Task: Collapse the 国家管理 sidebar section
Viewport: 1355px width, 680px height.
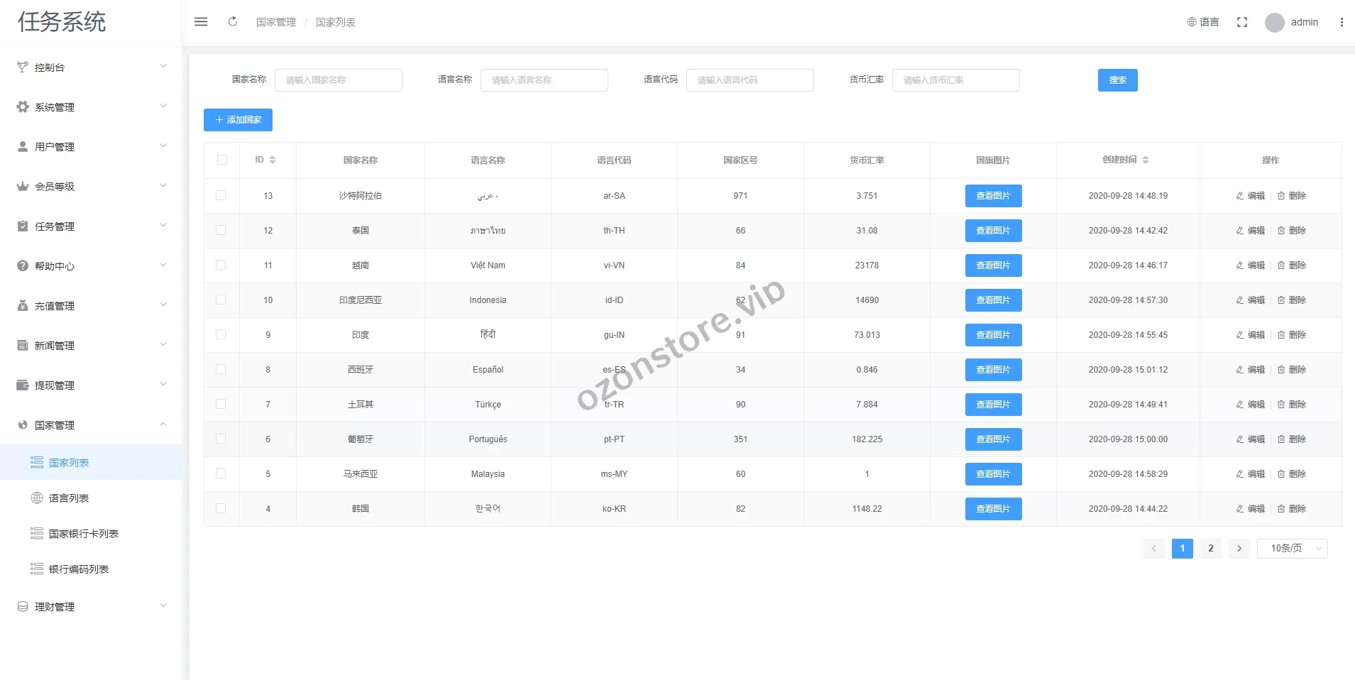Action: pos(91,425)
